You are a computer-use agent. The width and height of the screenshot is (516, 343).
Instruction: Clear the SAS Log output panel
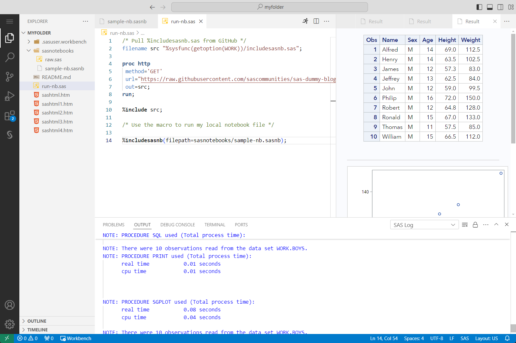click(x=465, y=225)
